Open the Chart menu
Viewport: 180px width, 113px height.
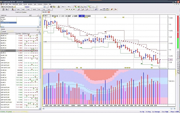20,4
